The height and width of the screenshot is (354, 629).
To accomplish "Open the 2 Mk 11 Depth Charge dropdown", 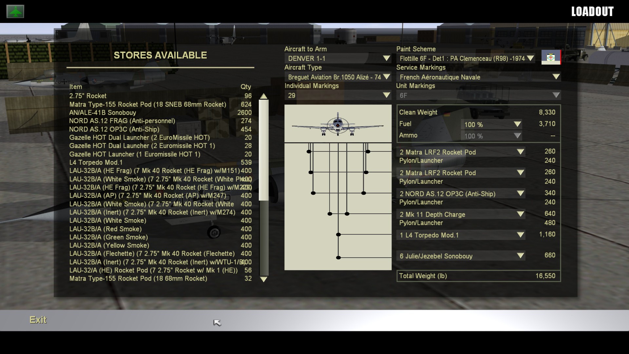I will (461, 214).
